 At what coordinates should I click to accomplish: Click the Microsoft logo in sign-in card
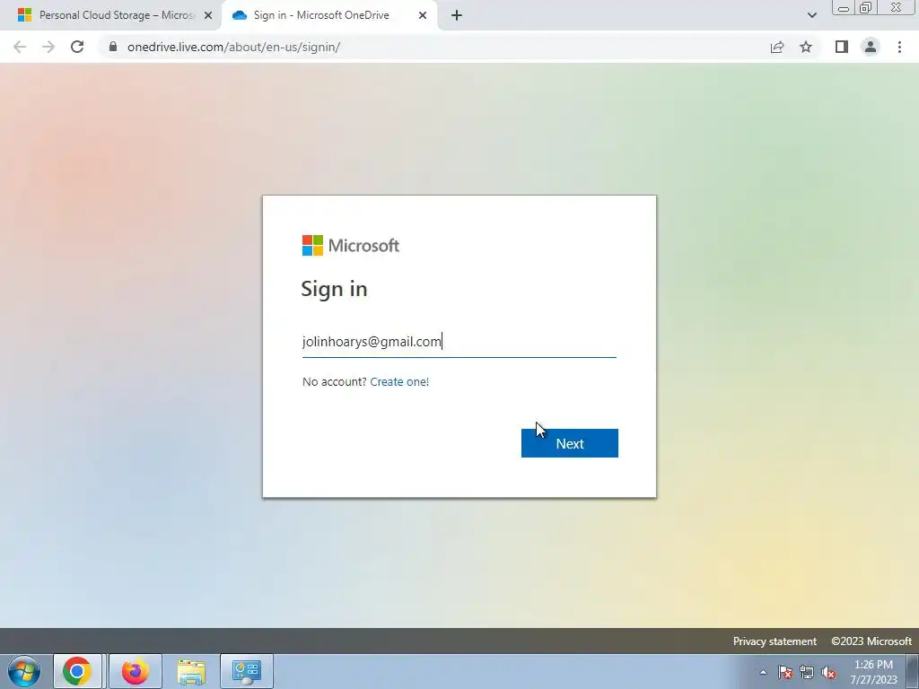click(351, 246)
